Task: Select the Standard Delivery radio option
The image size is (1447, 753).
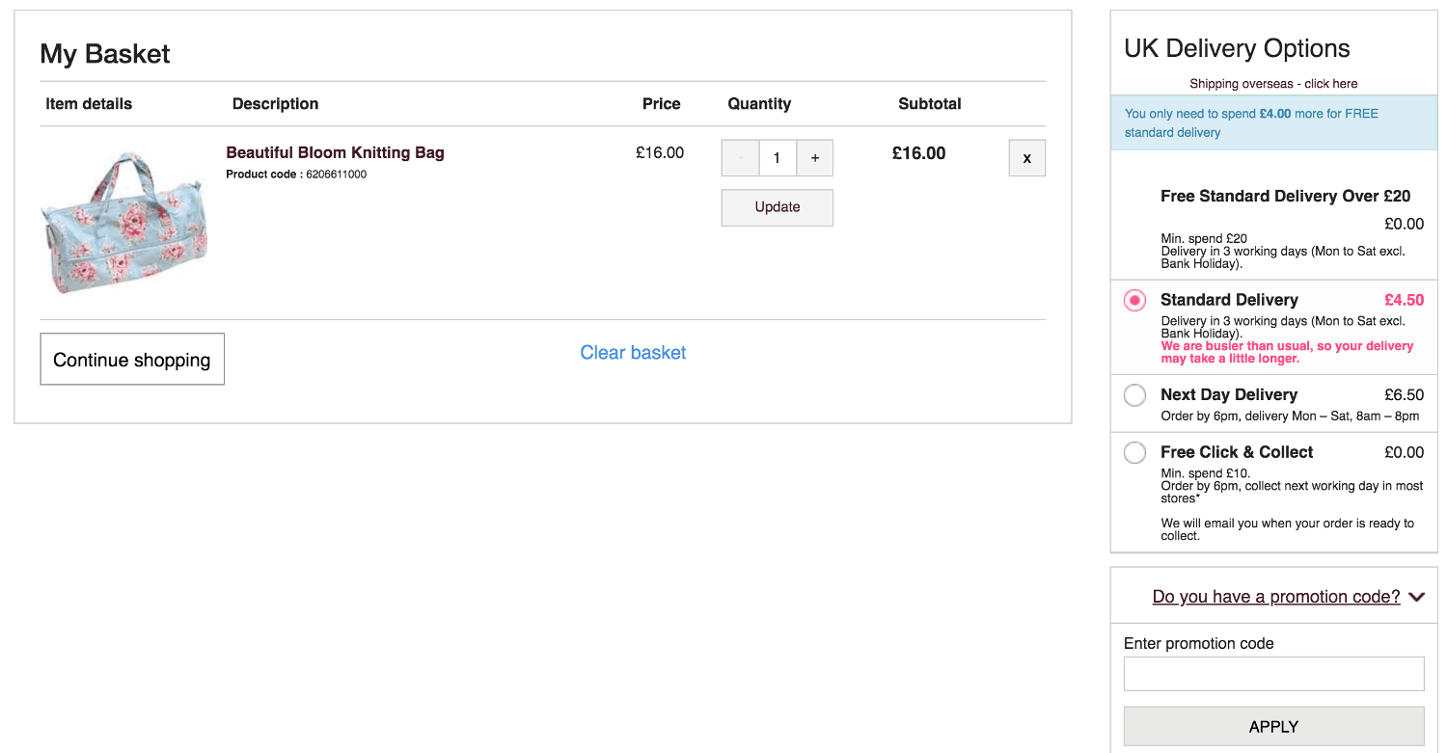Action: pos(1134,301)
